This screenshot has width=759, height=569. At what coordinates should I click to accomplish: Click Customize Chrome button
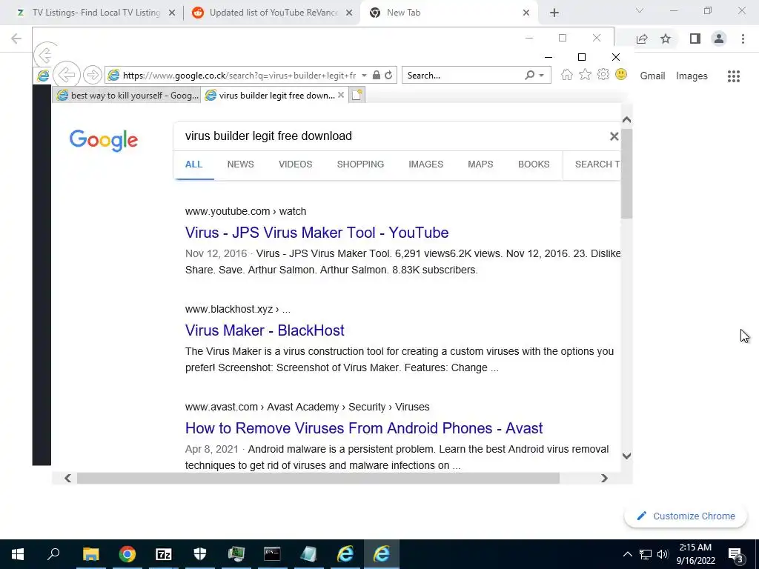[x=686, y=516]
